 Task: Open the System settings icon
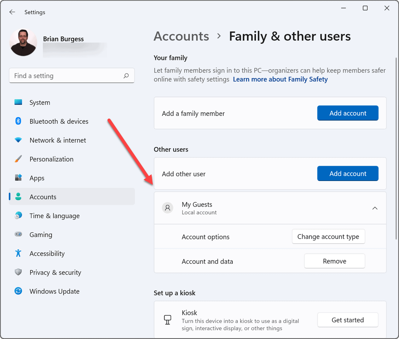point(18,102)
